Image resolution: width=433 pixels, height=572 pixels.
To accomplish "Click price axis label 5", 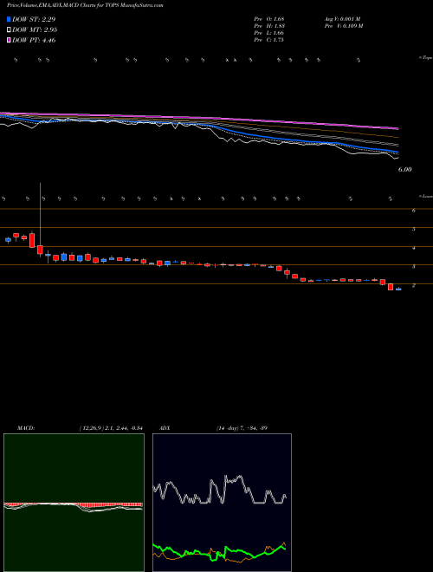I will click(414, 229).
